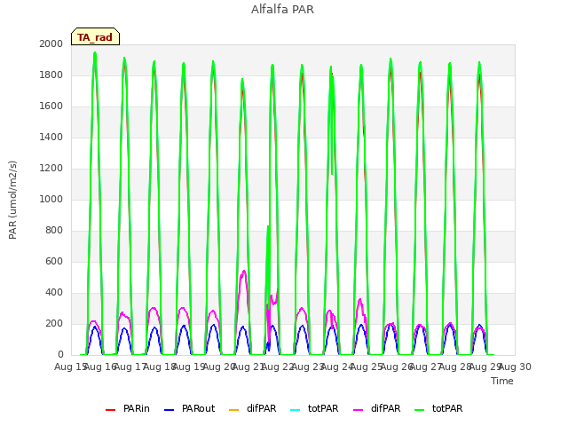
Task: Toggle the magenta difPAR legend entry
Action: (377, 408)
